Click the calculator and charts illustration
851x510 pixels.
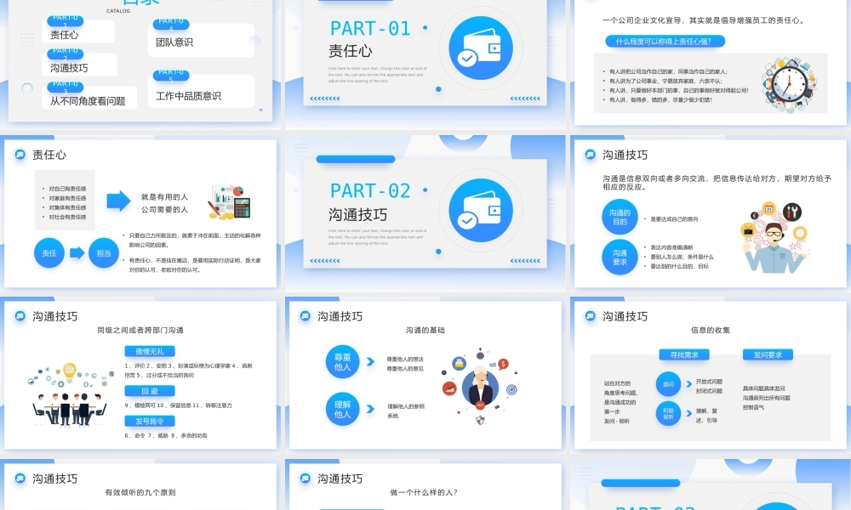point(229,202)
